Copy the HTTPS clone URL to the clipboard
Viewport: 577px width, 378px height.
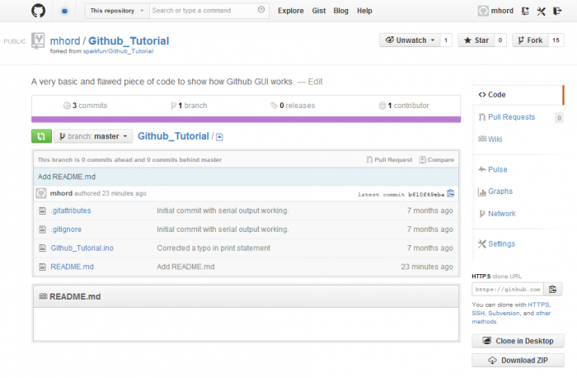(553, 289)
